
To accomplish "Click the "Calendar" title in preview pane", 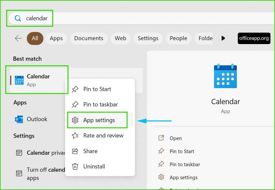I will coord(225,102).
